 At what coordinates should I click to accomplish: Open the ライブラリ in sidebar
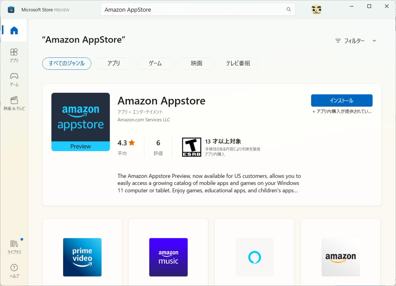pos(14,247)
